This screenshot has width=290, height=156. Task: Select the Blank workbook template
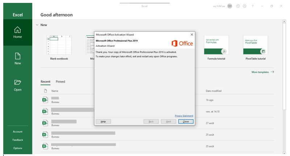(x=59, y=45)
